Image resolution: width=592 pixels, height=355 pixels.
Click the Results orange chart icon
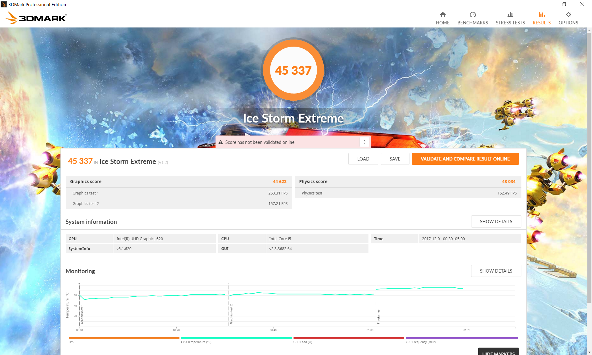click(x=541, y=15)
